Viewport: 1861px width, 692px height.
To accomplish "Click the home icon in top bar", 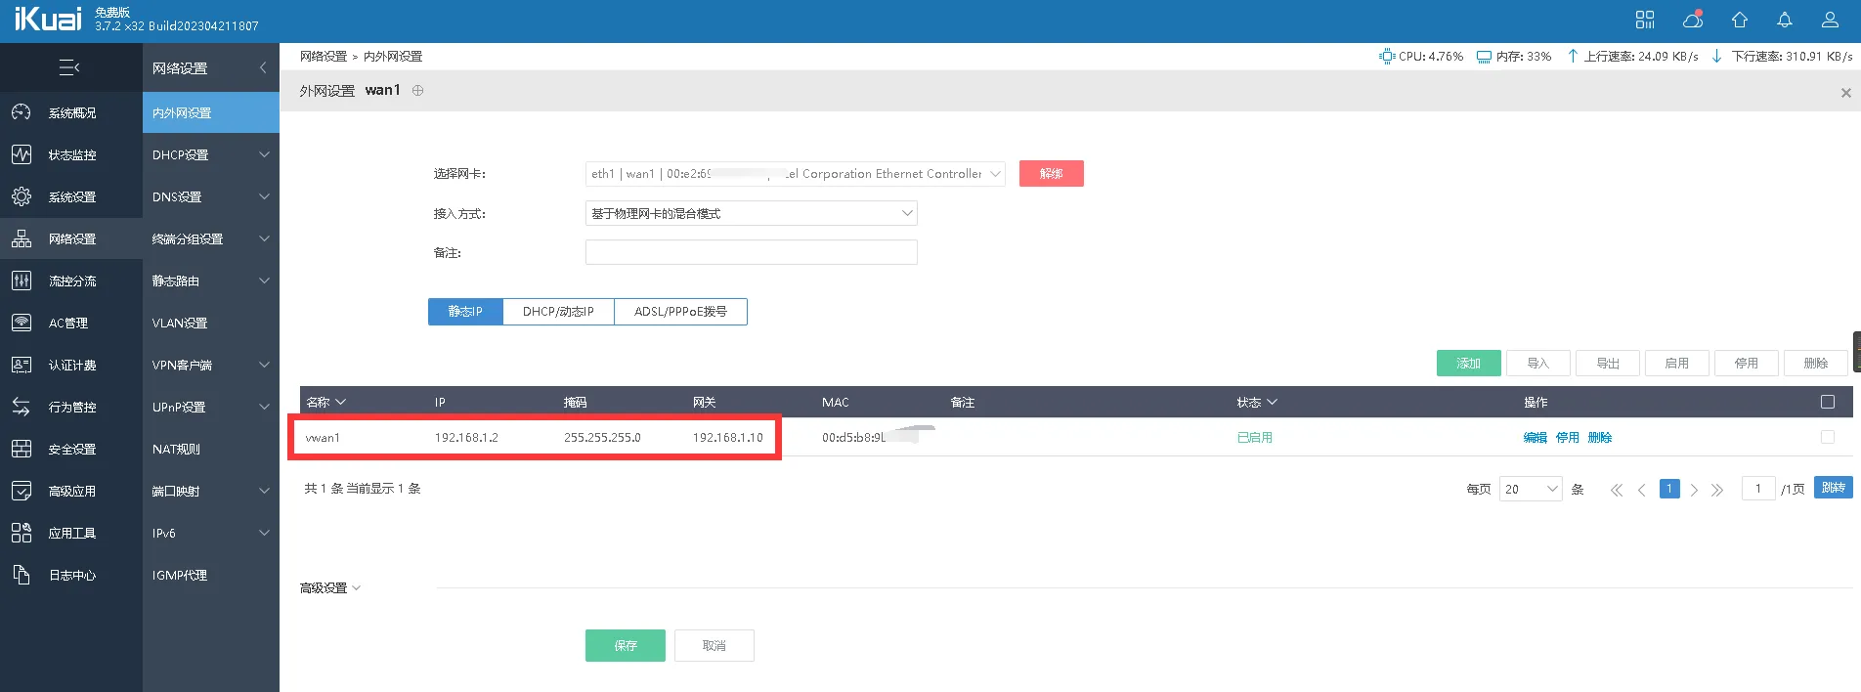I will (x=1739, y=20).
